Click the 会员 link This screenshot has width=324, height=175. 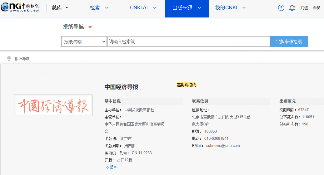pos(317,8)
